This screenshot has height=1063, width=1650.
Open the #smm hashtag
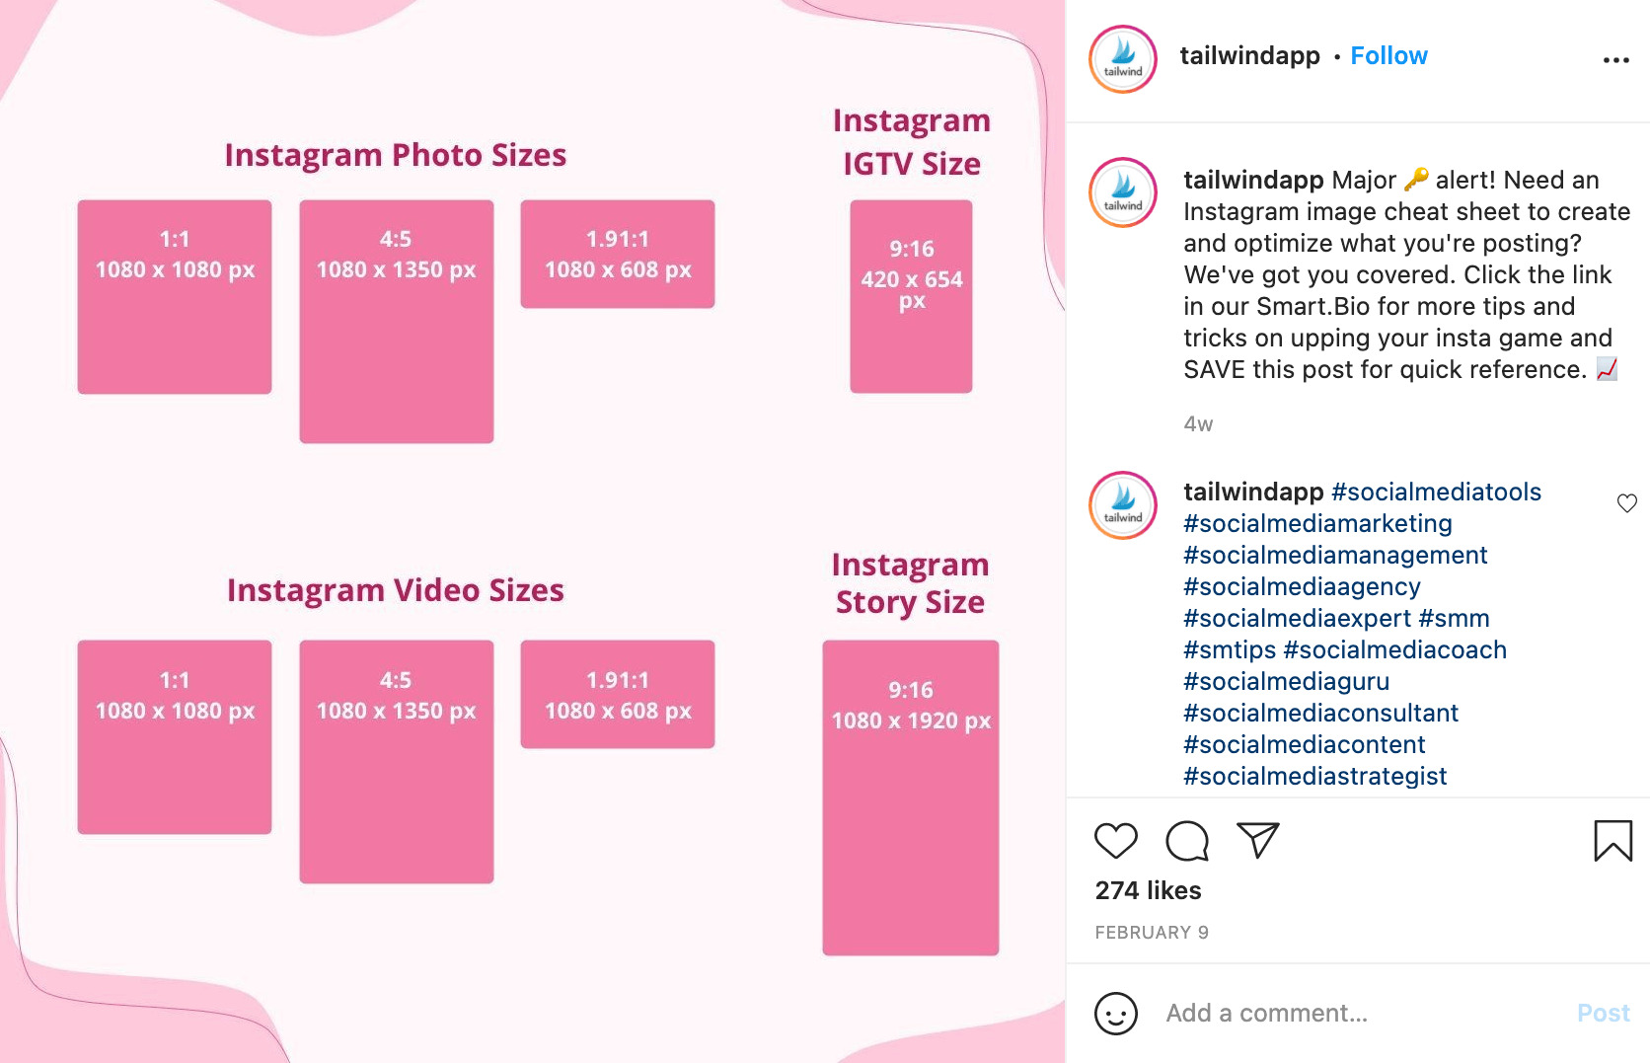(x=1454, y=619)
